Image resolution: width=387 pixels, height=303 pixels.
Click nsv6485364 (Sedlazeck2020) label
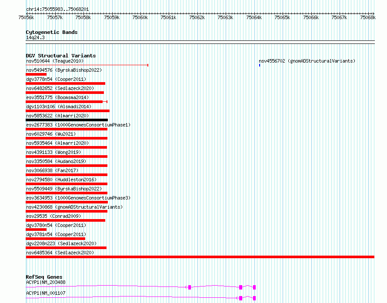pos(60,253)
